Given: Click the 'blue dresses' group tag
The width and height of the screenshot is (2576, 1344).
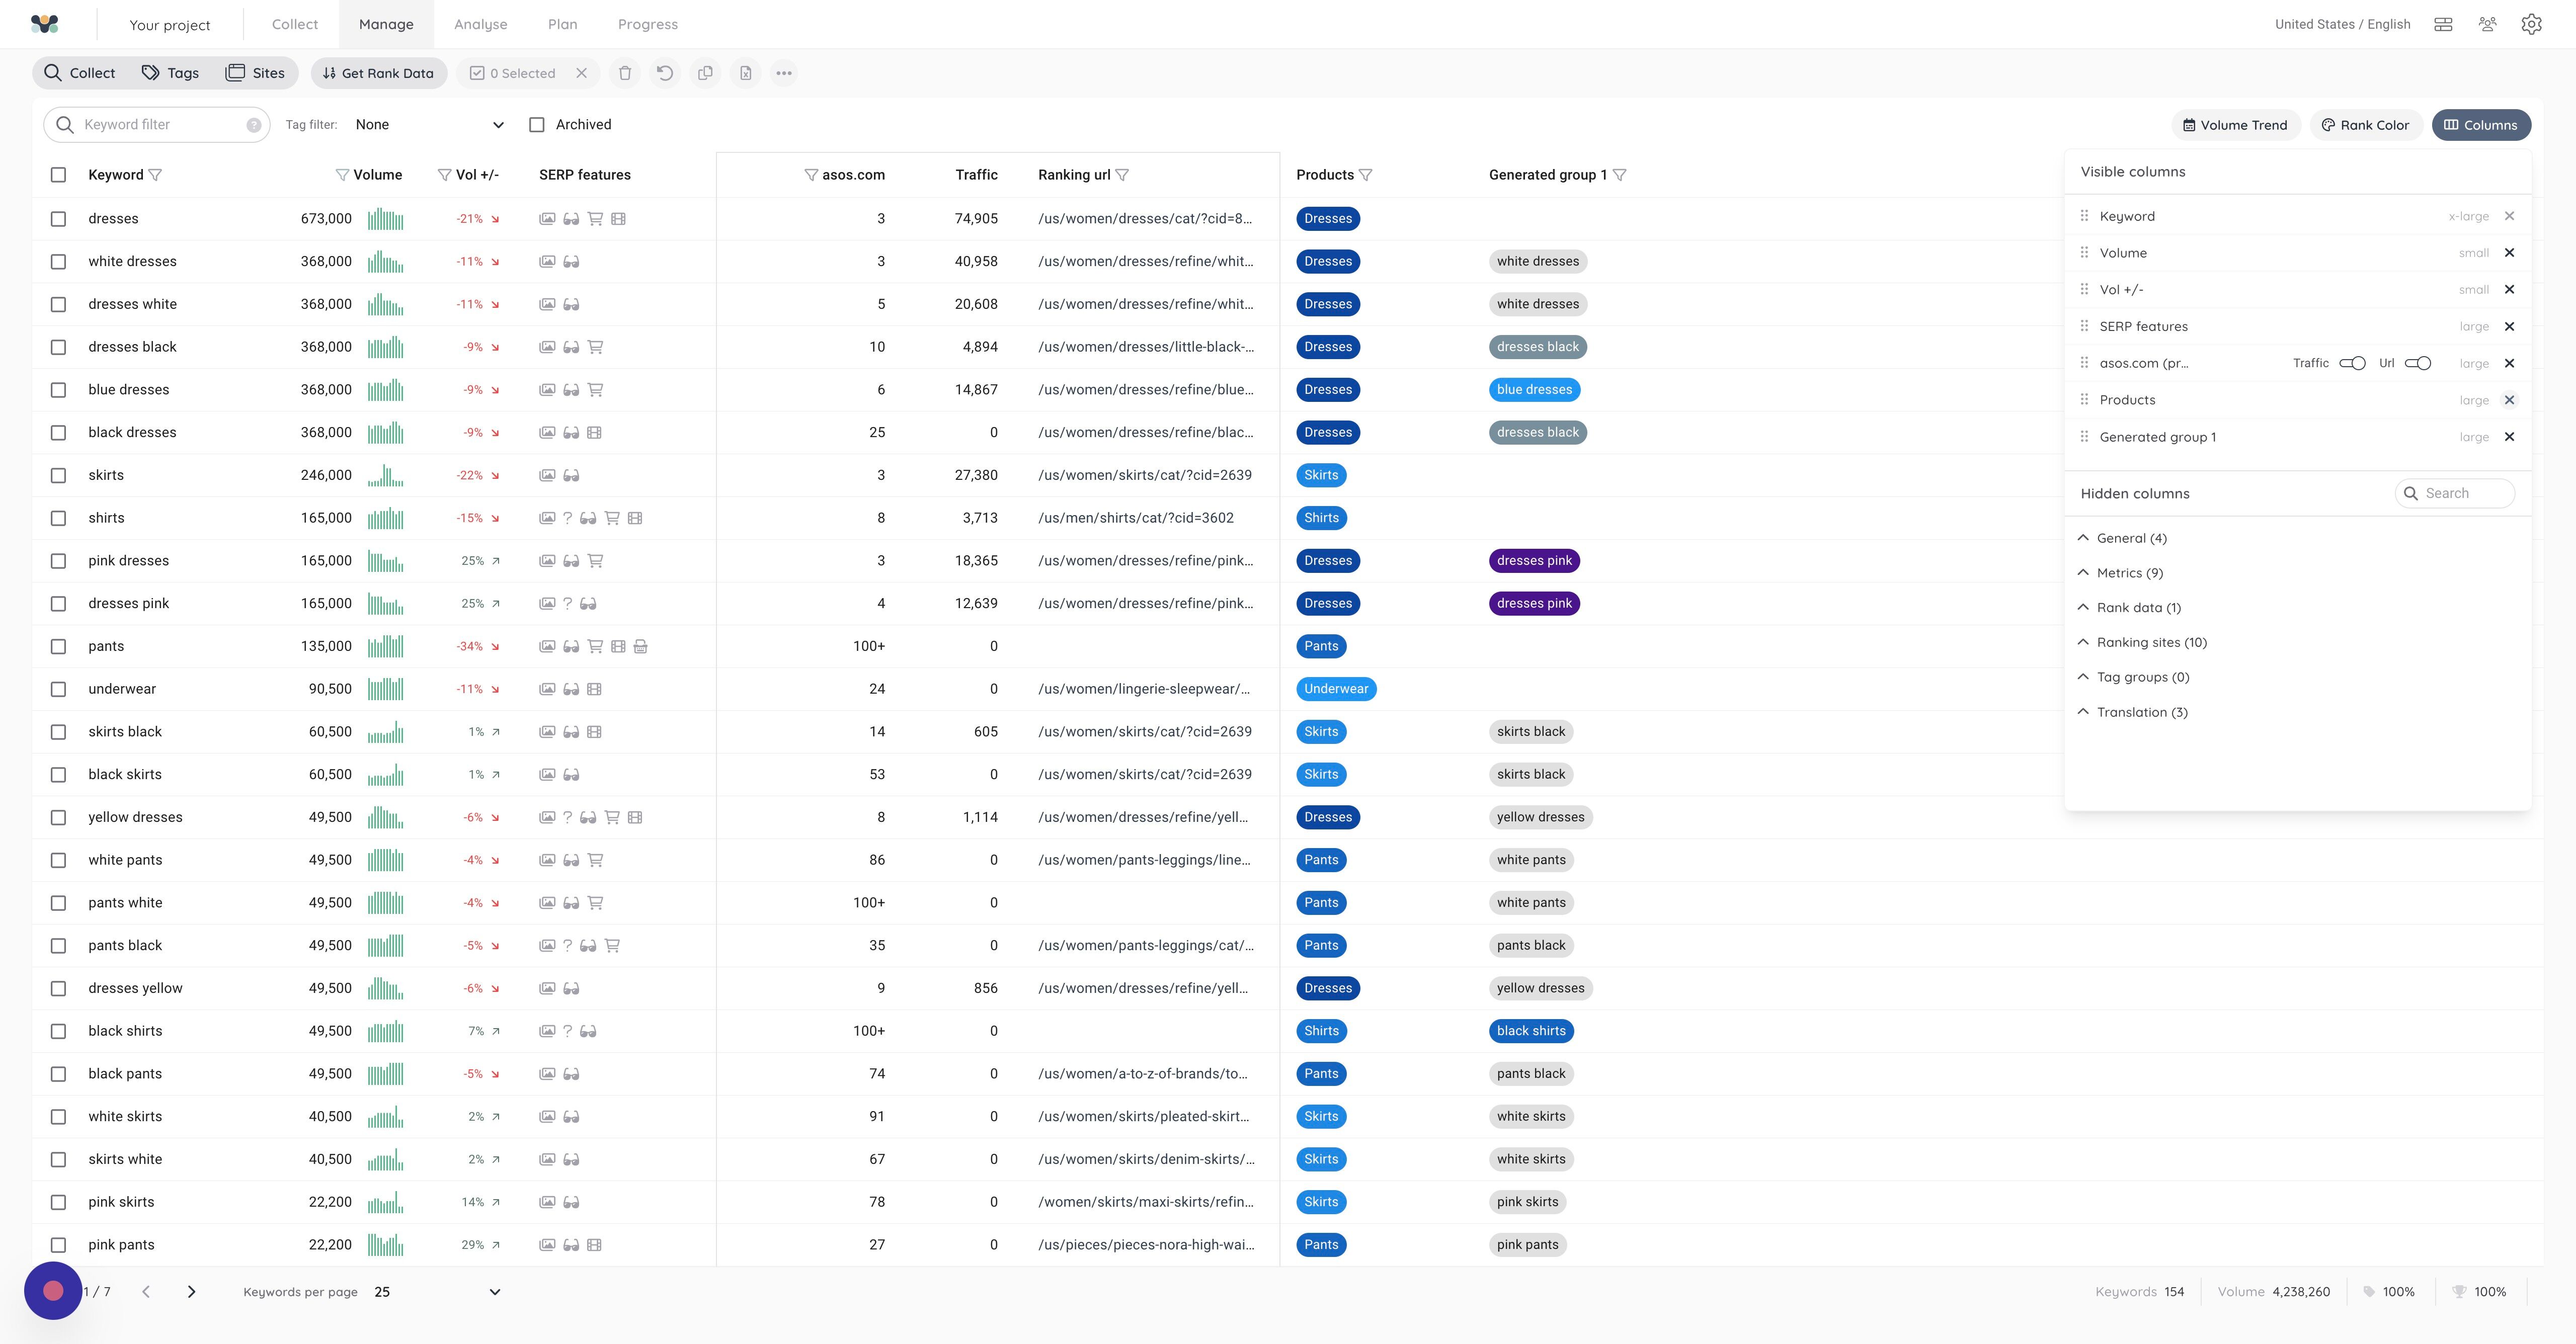Looking at the screenshot, I should click(1534, 390).
